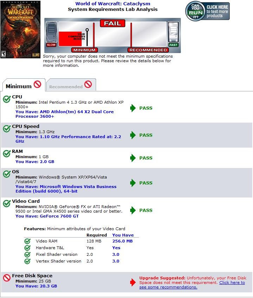The width and height of the screenshot is (253, 298).
Task: Click the World of Warcraft: Cataclysm title
Action: 113,4
